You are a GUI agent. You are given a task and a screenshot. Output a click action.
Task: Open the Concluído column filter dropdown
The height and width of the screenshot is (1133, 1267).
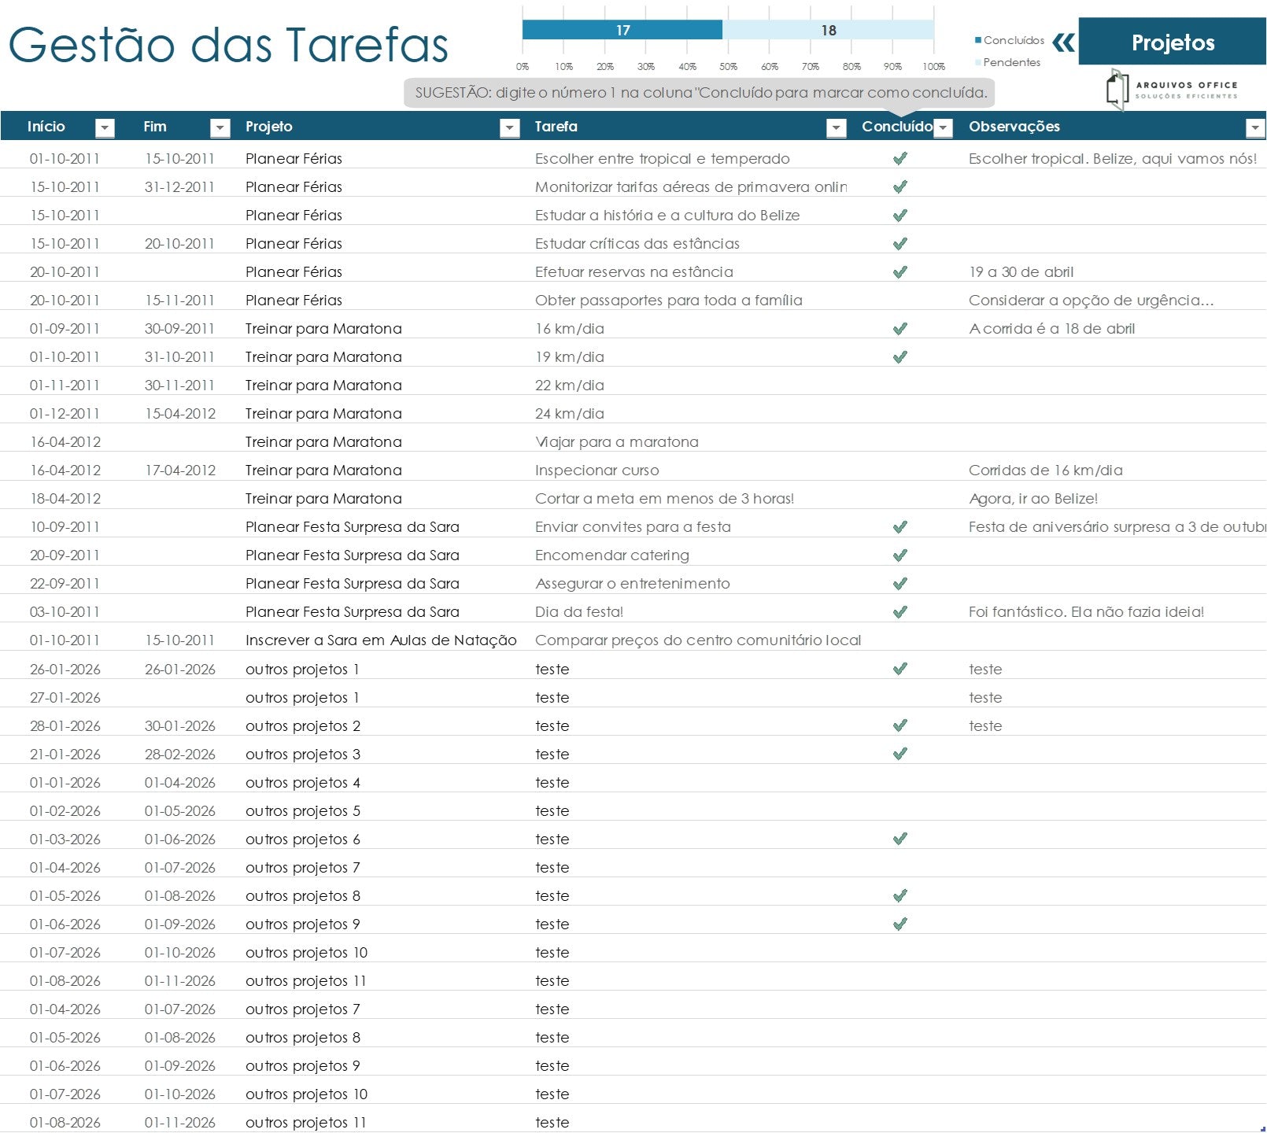click(x=942, y=127)
